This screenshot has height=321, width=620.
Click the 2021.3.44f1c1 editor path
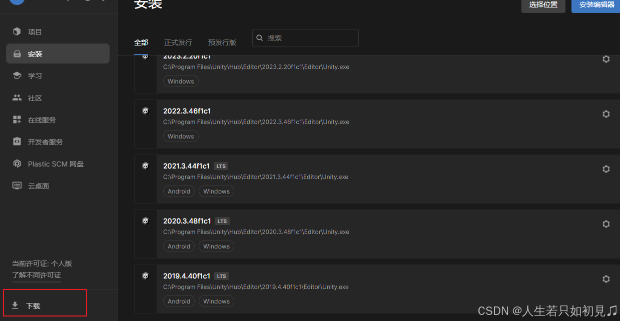(256, 177)
